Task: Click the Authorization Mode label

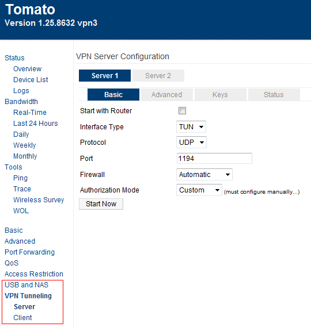Action: pos(109,190)
